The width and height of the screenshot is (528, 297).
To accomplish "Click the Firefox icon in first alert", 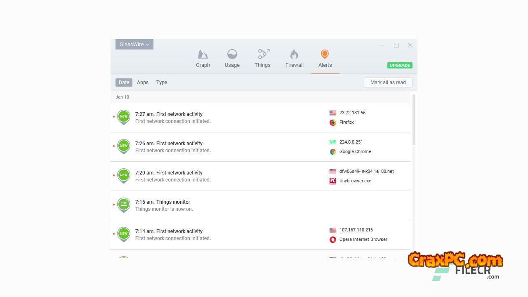I will point(333,123).
